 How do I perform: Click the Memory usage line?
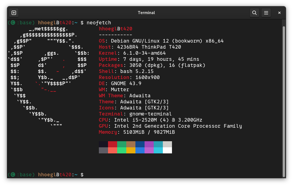click(137, 132)
